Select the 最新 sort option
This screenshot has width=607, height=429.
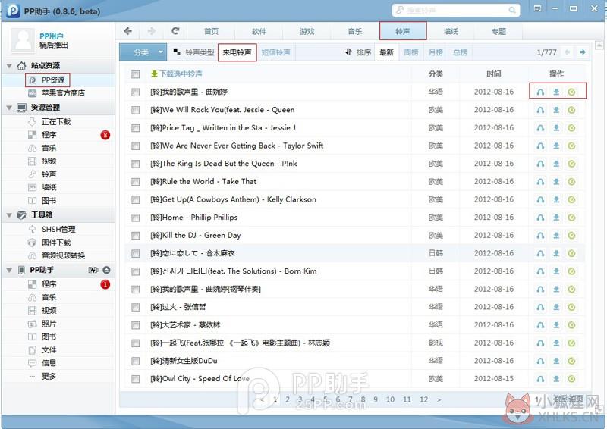pos(386,52)
